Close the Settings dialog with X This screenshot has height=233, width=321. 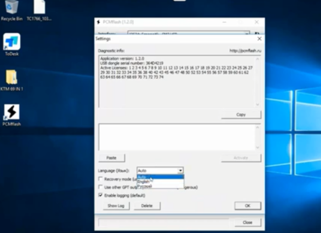tap(259, 39)
